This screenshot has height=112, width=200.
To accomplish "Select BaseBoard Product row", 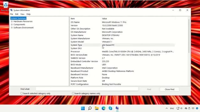I will click(122, 71).
